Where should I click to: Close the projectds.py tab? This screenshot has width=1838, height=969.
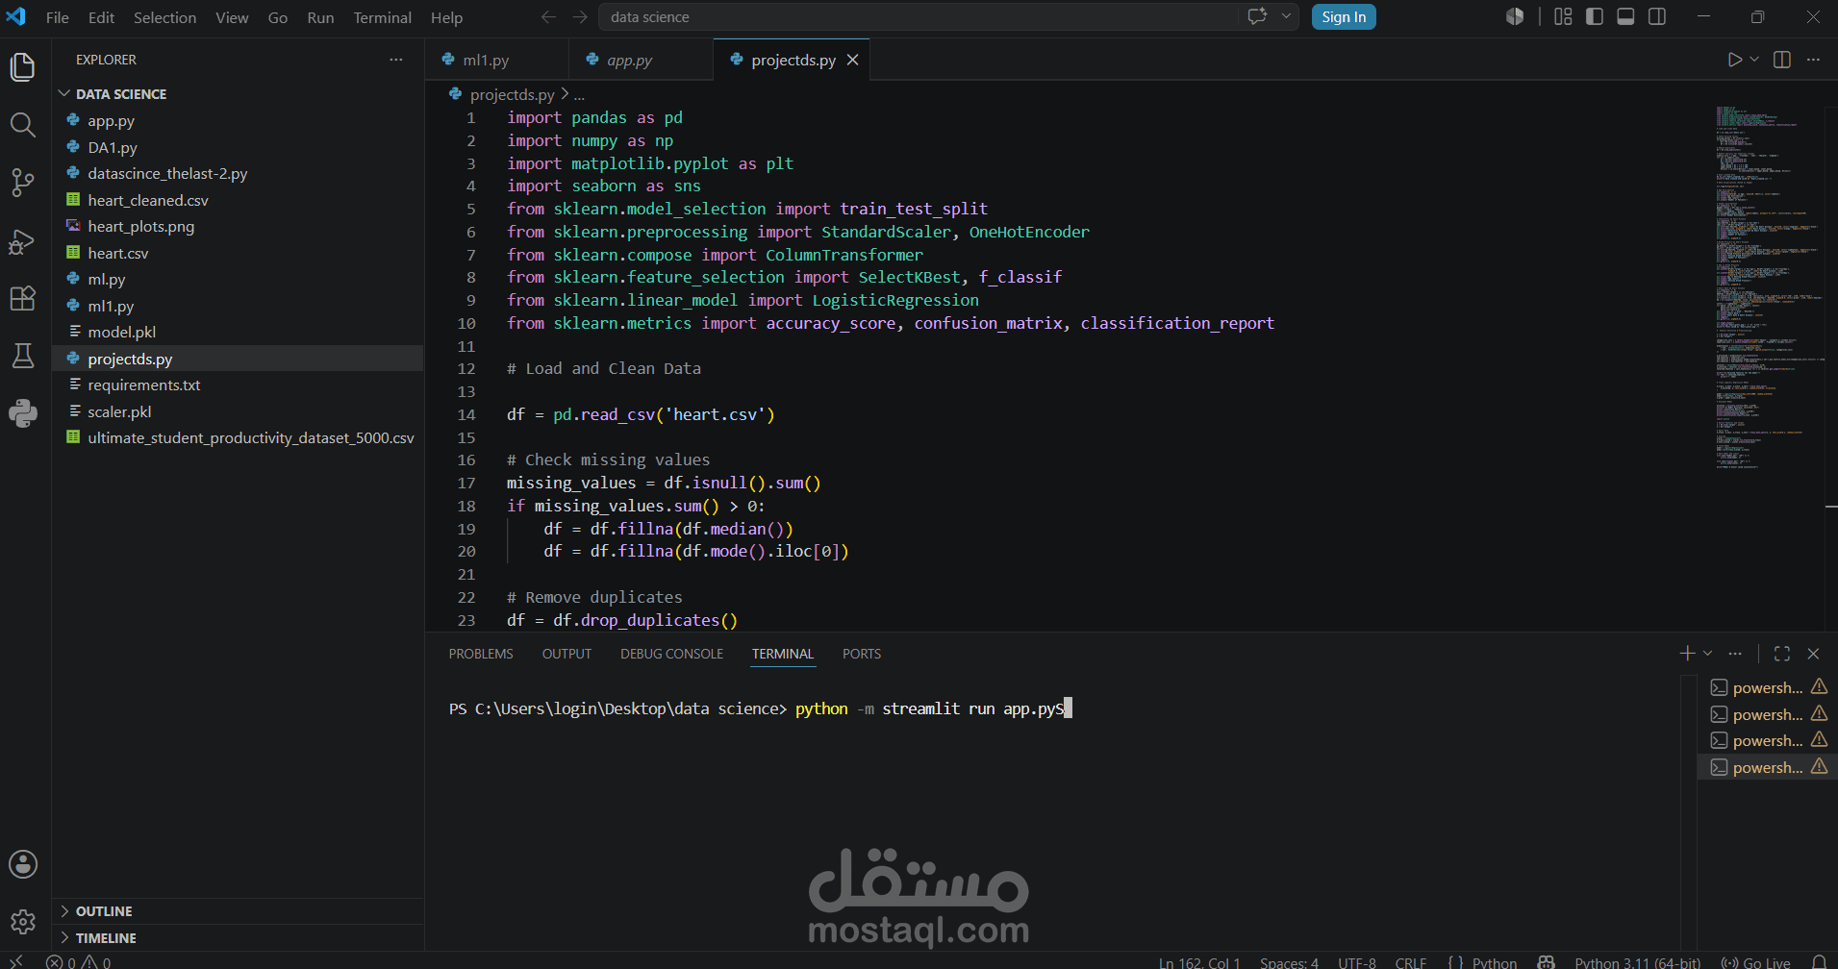[852, 60]
